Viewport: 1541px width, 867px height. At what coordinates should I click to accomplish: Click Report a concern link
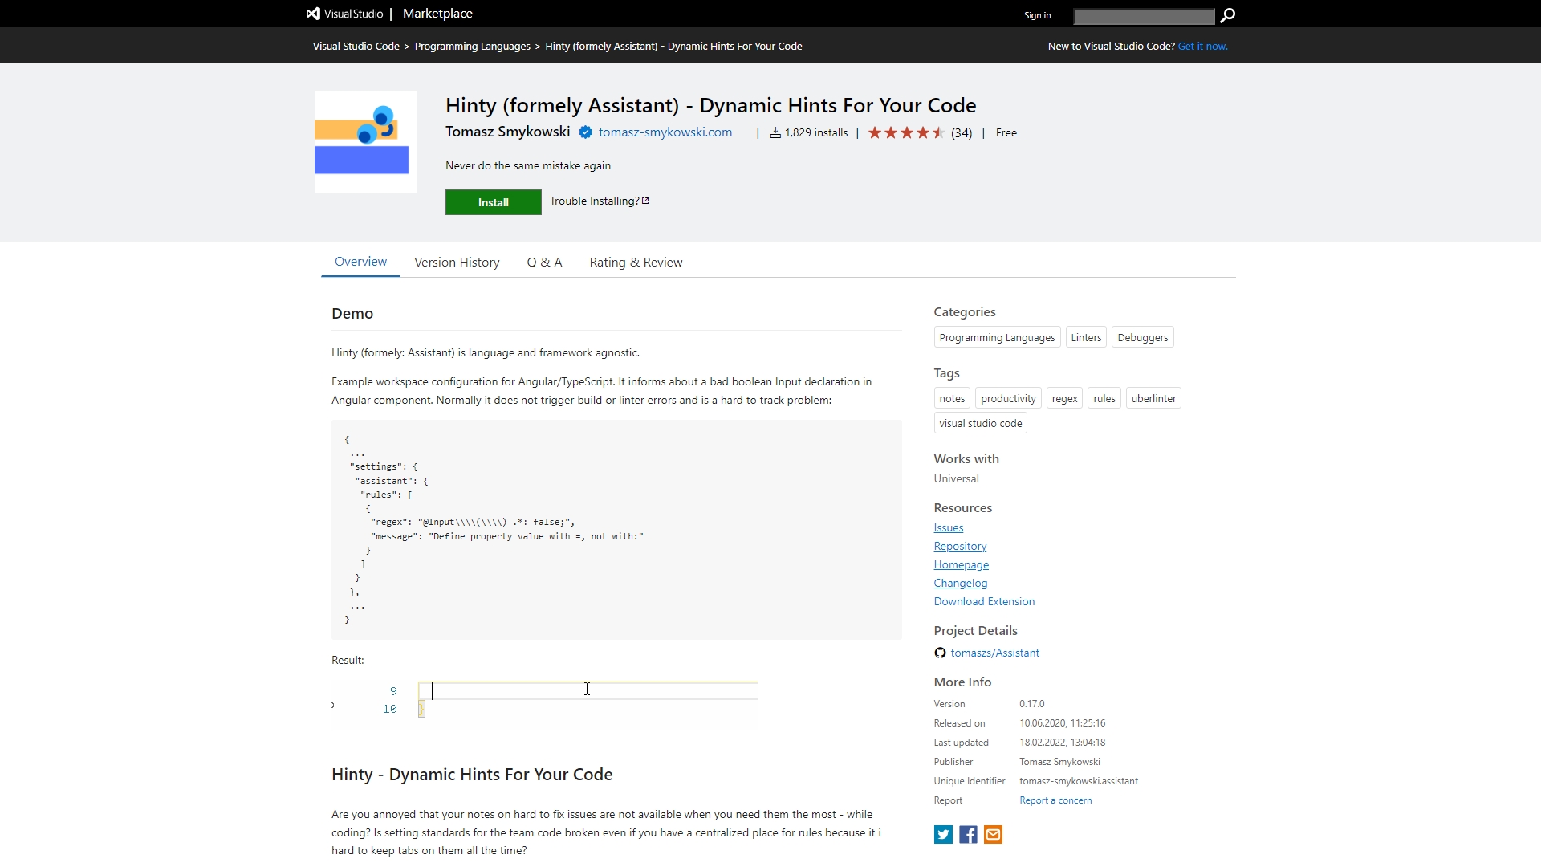(1055, 800)
